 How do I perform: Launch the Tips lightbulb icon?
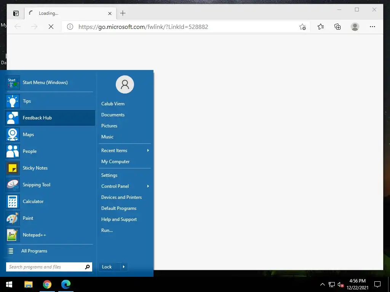coord(13,101)
